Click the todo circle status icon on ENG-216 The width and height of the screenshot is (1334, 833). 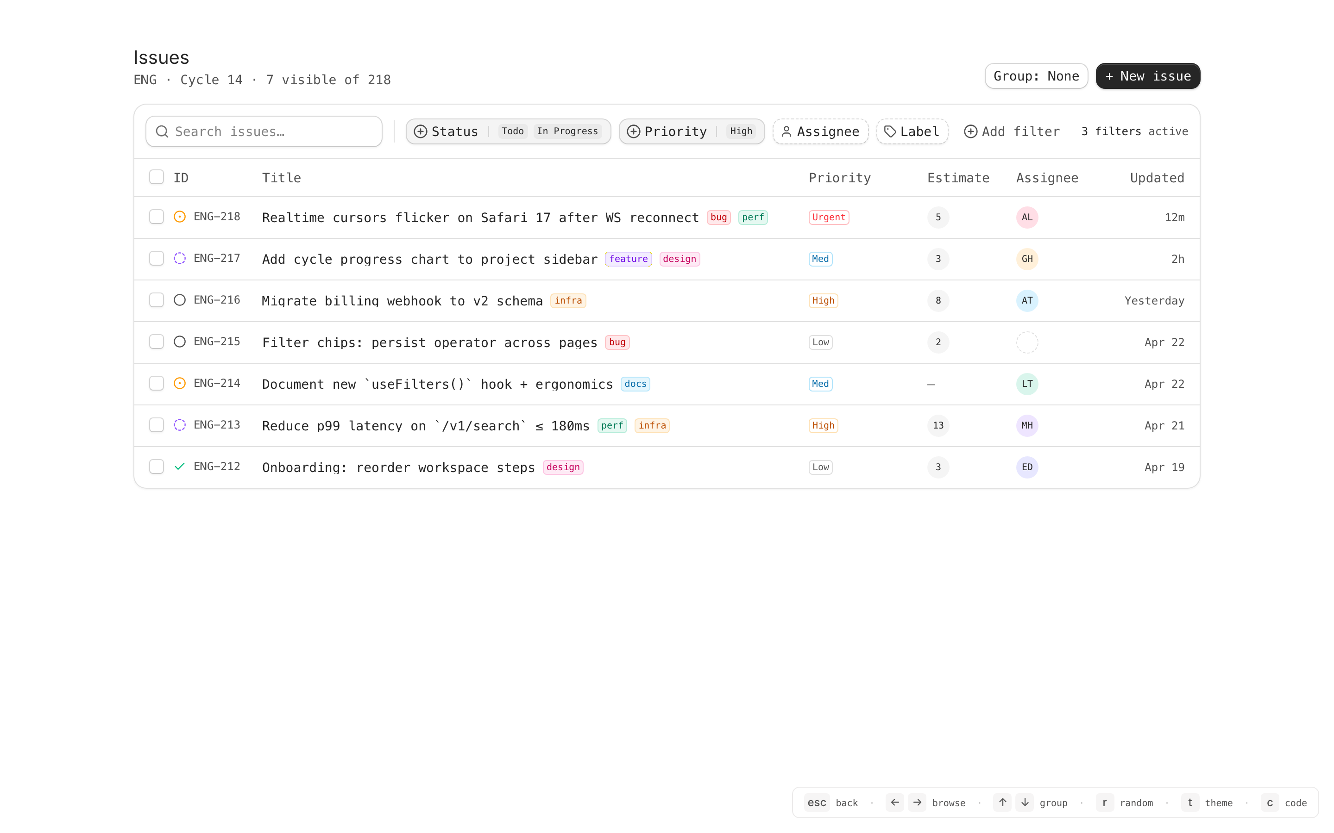coord(180,300)
